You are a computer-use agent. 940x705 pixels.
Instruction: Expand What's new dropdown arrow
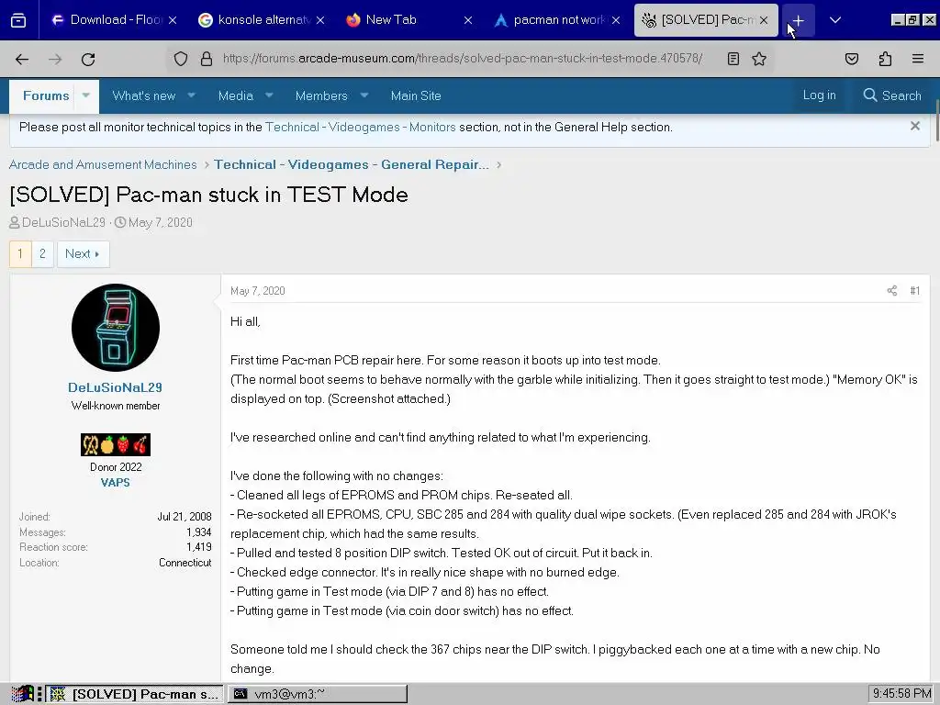point(192,95)
